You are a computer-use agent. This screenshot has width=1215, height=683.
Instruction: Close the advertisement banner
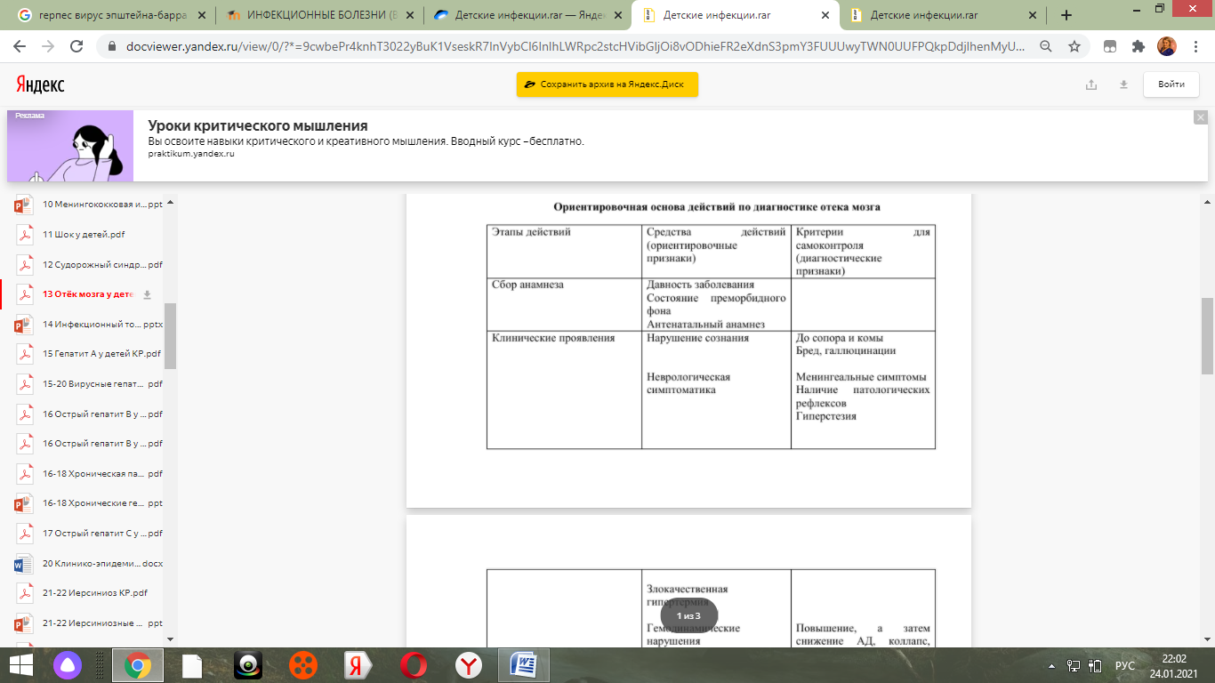click(x=1200, y=117)
